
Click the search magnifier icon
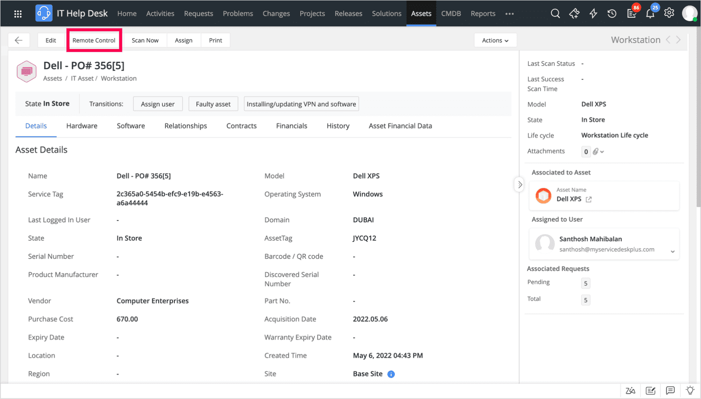coord(555,14)
